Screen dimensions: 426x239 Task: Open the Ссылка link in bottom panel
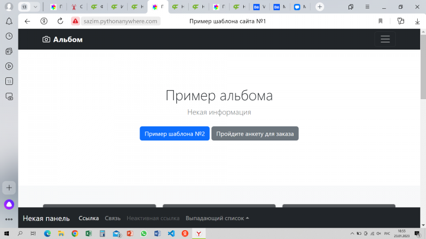(x=89, y=218)
